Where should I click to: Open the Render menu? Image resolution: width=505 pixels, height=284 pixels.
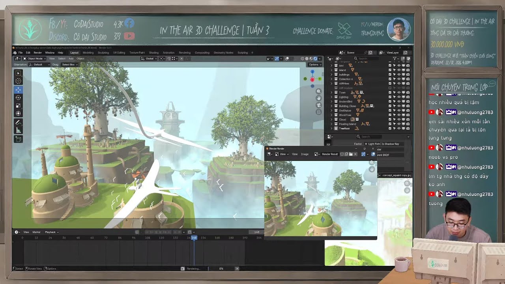[x=37, y=52]
